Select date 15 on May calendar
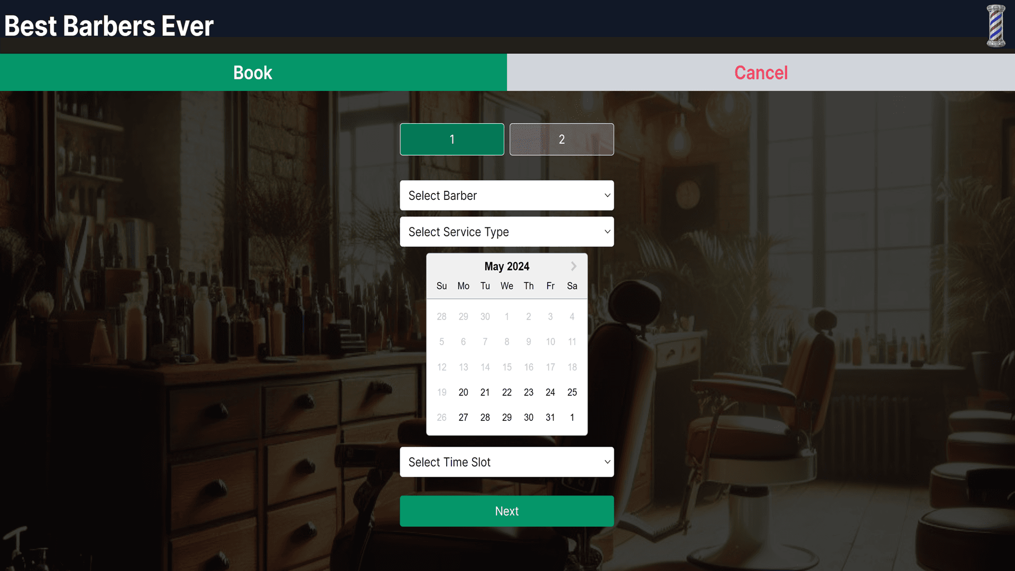Viewport: 1015px width, 571px height. [507, 367]
